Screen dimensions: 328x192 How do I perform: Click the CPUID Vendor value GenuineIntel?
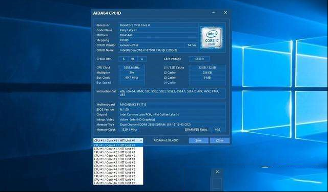152,45
